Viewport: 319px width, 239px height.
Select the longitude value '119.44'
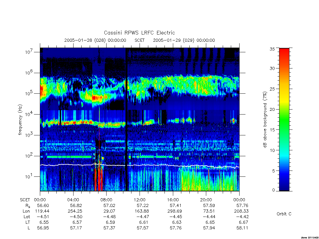42,211
